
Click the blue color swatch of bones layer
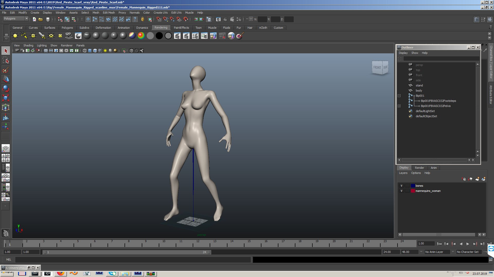click(x=413, y=186)
